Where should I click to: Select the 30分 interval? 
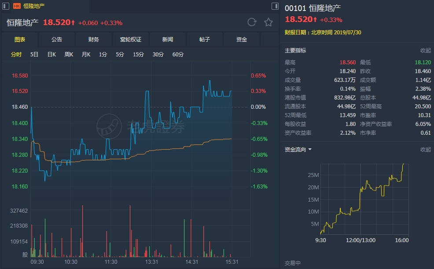(158, 55)
